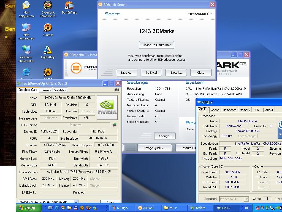Minimize the 3DMark03 main window
282x212 pixels.
[x=234, y=55]
